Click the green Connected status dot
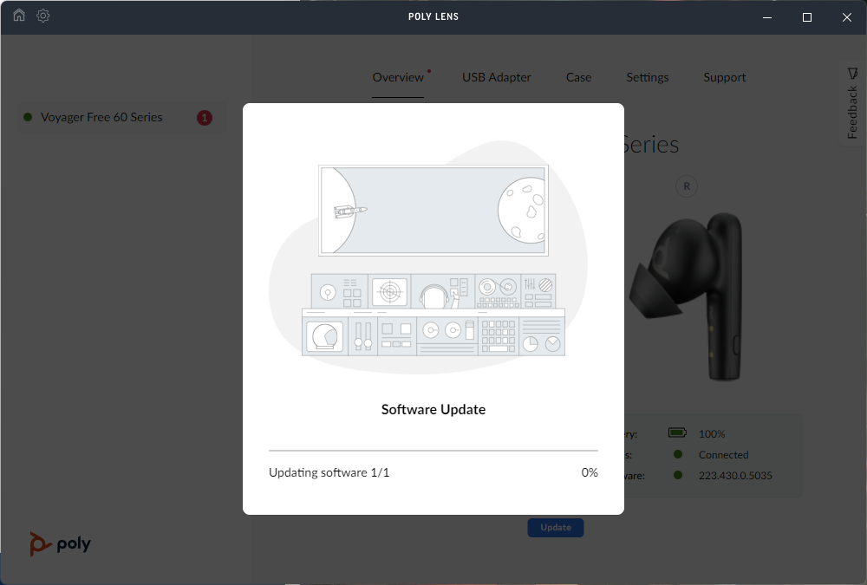This screenshot has height=585, width=867. tap(678, 454)
